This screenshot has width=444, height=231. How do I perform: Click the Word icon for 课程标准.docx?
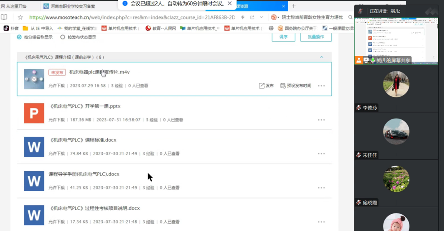click(34, 147)
